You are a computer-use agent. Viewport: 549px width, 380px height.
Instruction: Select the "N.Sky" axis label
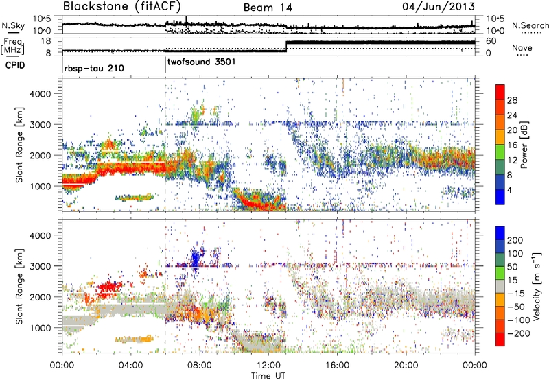pyautogui.click(x=13, y=25)
